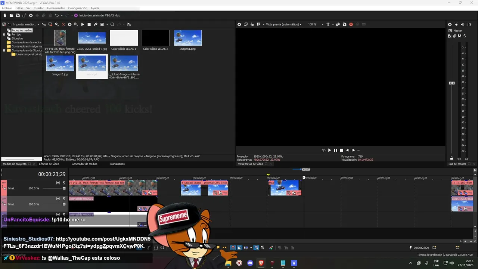Open the undo history dropdown arrow
The image size is (478, 269).
pyautogui.click(x=62, y=15)
